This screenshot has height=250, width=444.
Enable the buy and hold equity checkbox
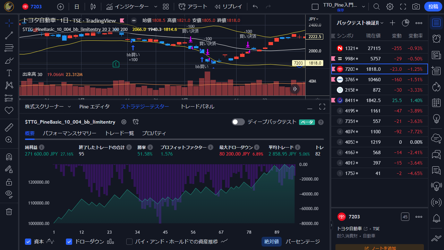129,242
